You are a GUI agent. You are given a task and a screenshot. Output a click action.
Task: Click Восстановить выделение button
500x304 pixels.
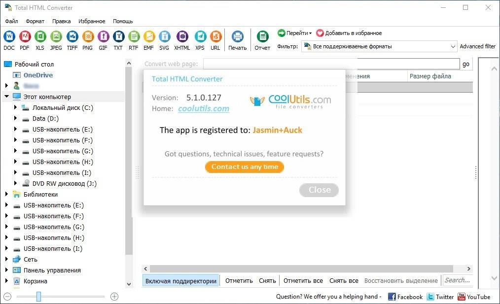tap(401, 281)
